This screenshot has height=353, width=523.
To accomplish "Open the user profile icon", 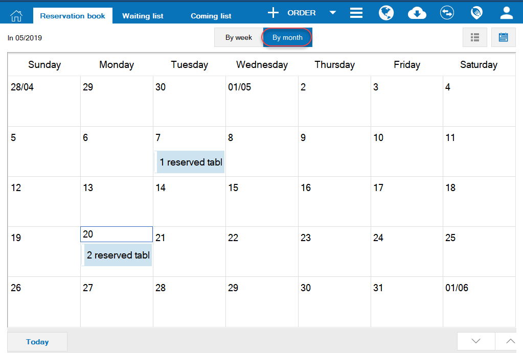I will [x=507, y=13].
